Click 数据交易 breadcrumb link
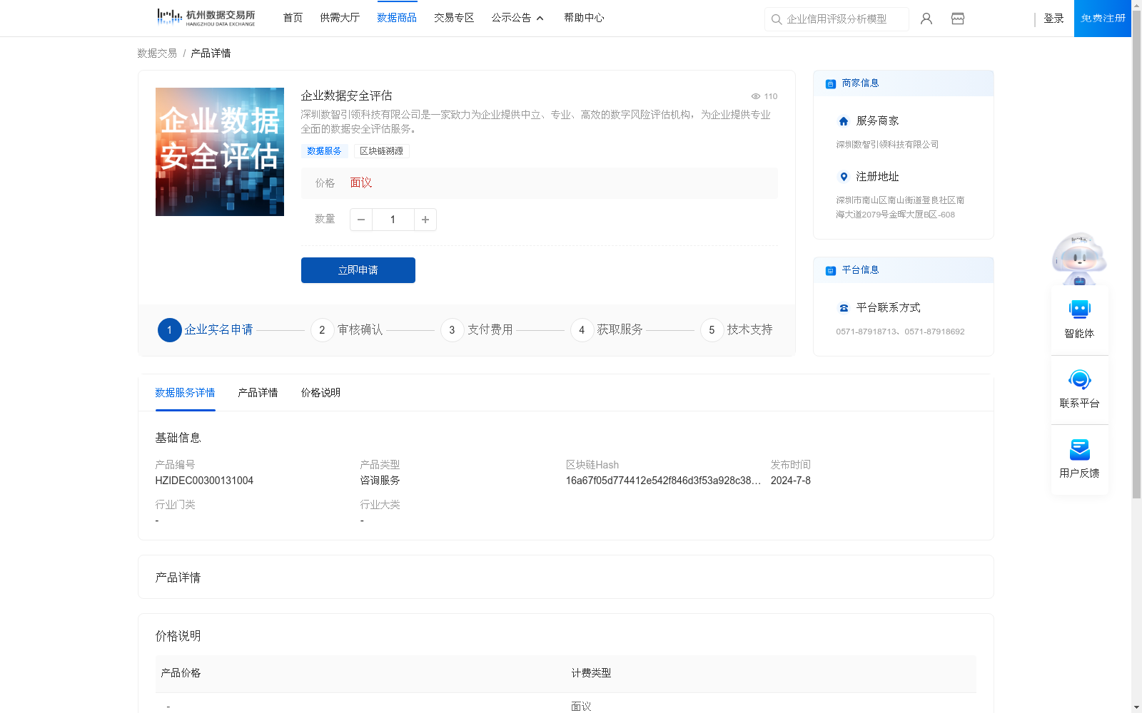The image size is (1142, 713). [157, 53]
